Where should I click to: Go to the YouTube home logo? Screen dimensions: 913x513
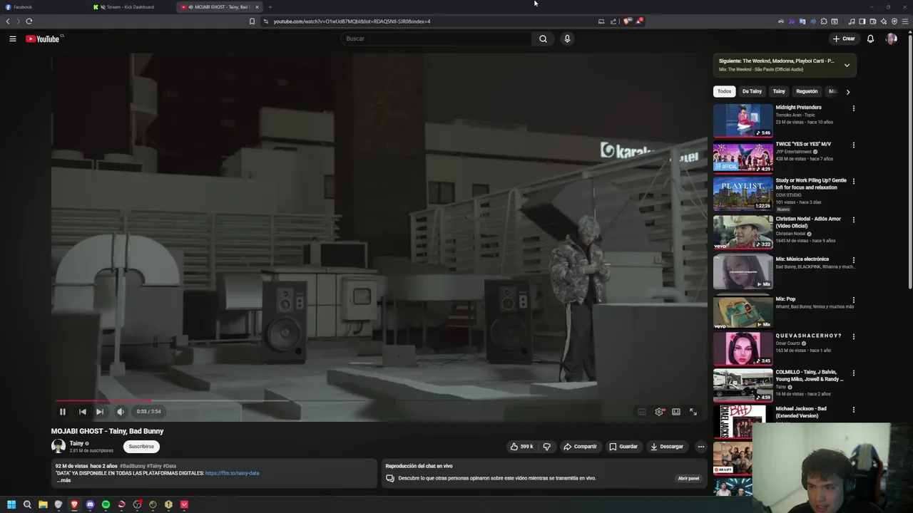point(43,38)
